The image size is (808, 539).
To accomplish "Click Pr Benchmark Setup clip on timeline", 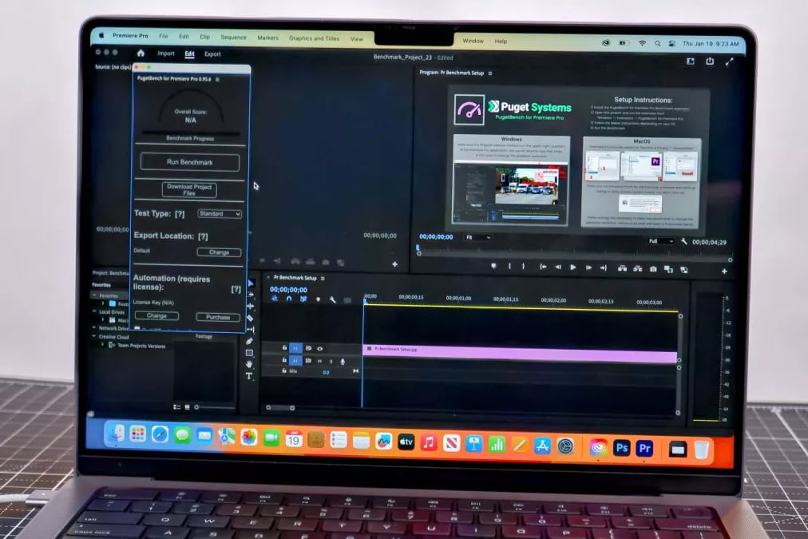I will [520, 352].
